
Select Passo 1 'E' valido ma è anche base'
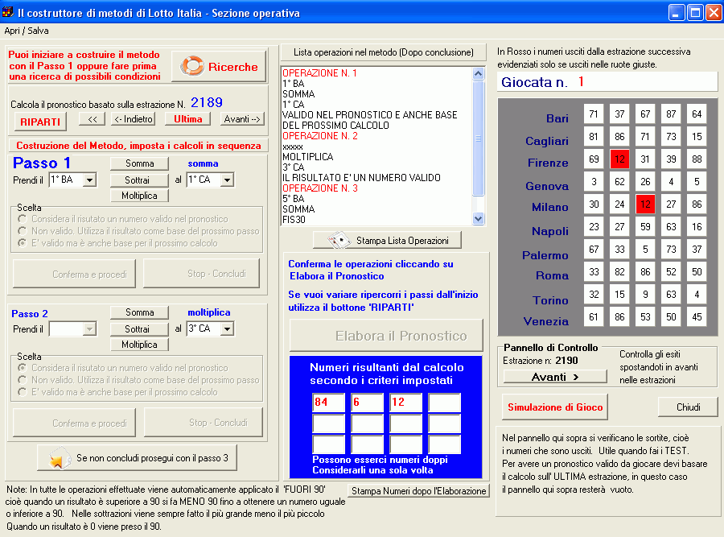pyautogui.click(x=23, y=242)
